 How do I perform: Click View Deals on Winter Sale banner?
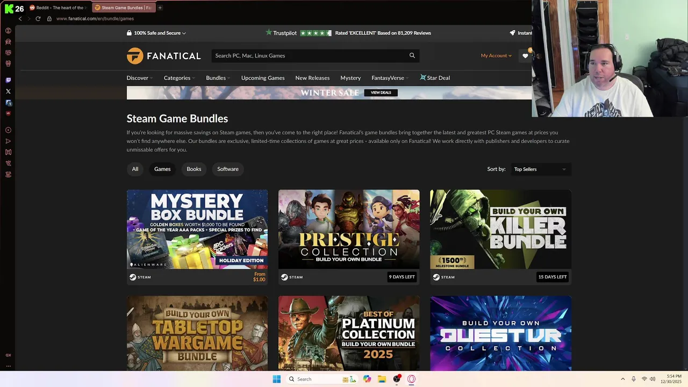[381, 92]
